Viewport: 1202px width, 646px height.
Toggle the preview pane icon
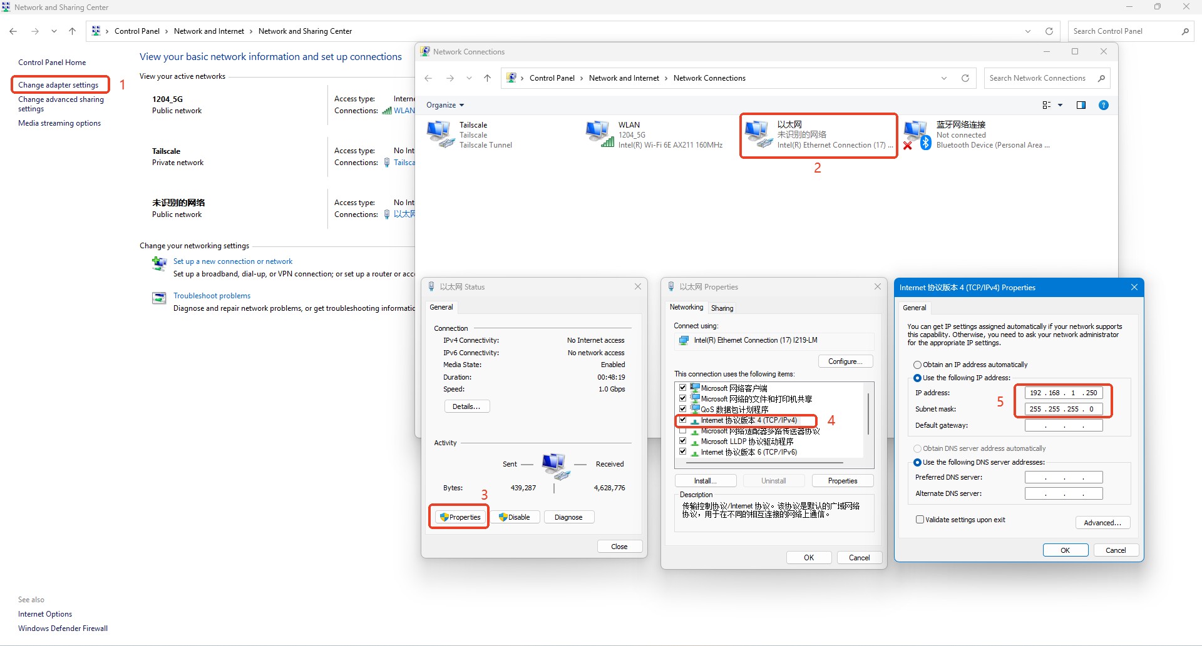click(1081, 105)
